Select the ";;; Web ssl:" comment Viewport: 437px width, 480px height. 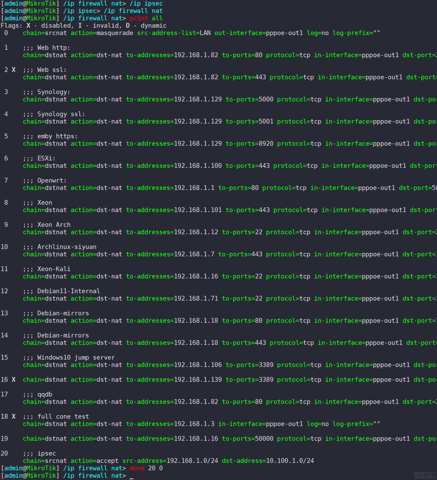[x=45, y=70]
